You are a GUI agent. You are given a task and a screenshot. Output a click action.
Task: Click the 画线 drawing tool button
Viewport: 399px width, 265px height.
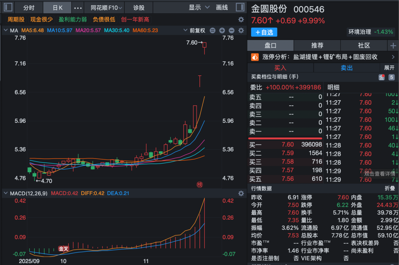[x=222, y=8]
